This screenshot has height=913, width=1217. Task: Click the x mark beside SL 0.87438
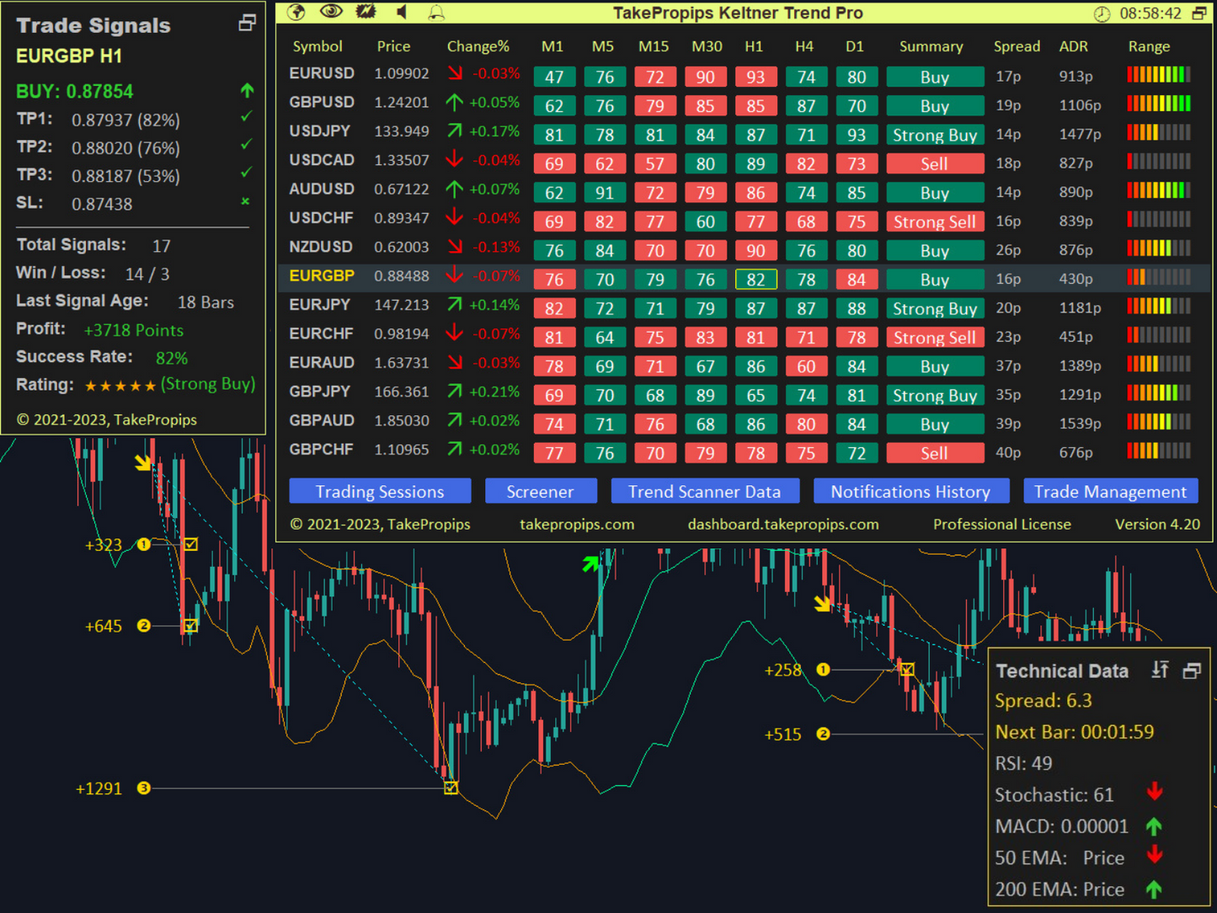point(245,201)
